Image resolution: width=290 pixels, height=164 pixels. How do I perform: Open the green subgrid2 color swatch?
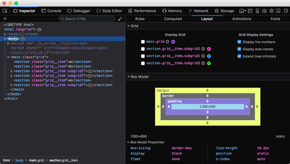pos(209,63)
